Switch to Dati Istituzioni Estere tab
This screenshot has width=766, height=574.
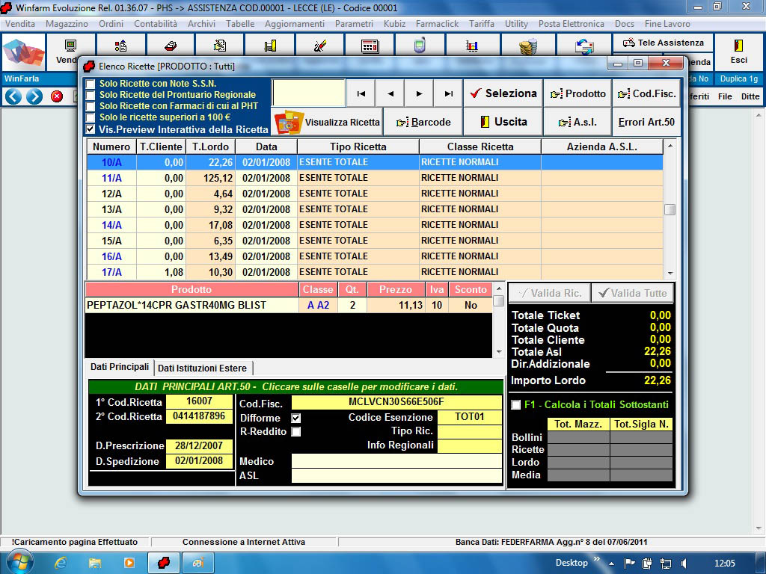coord(203,368)
